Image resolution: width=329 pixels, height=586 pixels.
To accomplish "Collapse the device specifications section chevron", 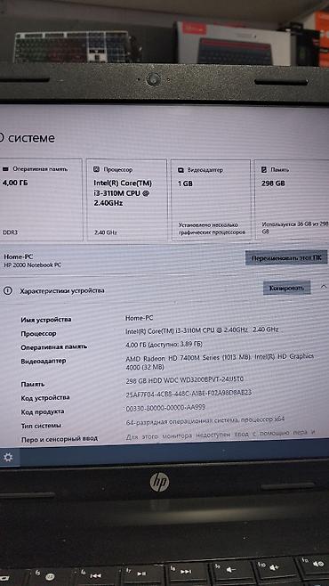I will coord(324,287).
